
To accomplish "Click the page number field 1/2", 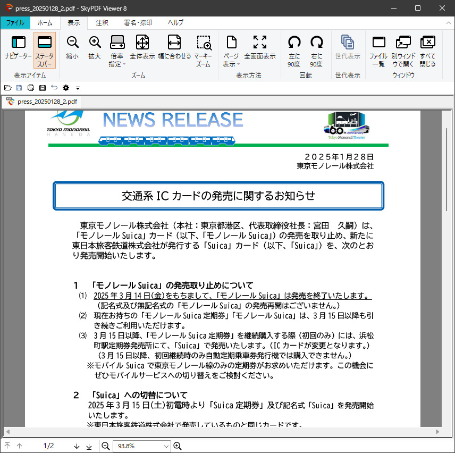I will (x=48, y=446).
